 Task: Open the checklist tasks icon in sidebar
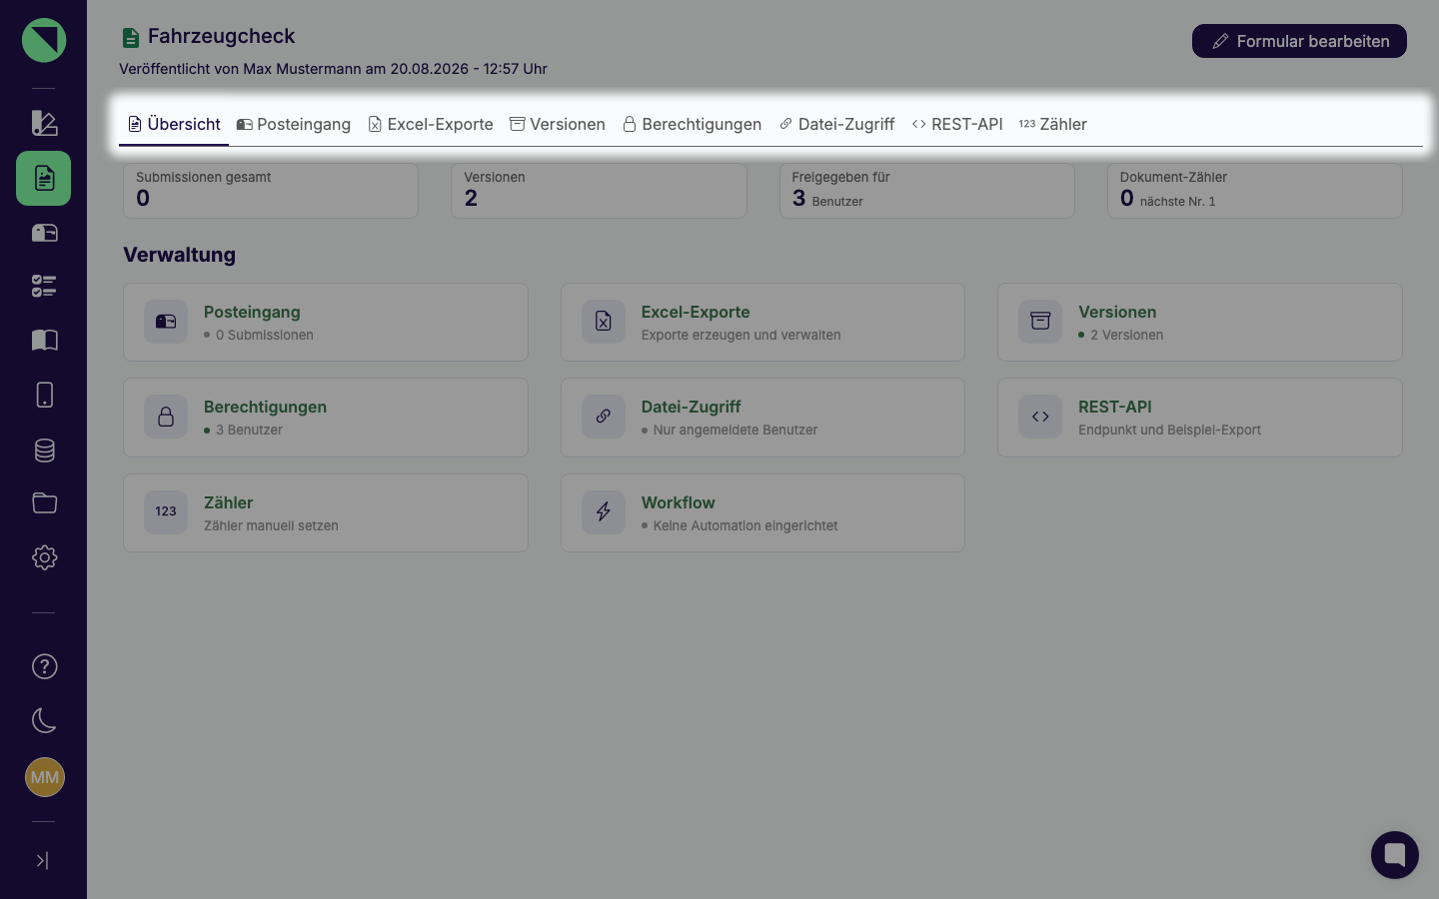pyautogui.click(x=44, y=287)
